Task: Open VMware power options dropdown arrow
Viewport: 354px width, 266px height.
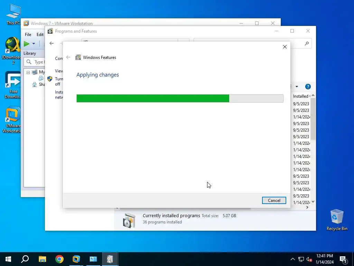Action: (34, 44)
